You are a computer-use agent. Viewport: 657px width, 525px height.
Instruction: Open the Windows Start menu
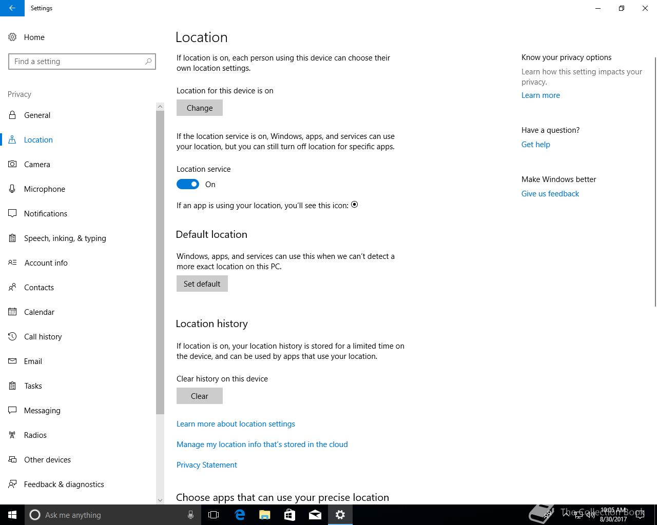pos(12,515)
